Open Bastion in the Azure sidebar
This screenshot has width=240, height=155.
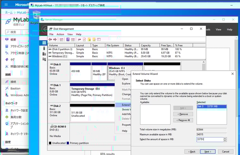pos(15,88)
